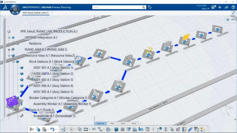Switch to the Tools tab
The width and height of the screenshot is (237, 133).
[x=123, y=123]
